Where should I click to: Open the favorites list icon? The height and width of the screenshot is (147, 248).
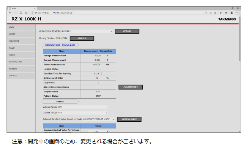[221, 12]
